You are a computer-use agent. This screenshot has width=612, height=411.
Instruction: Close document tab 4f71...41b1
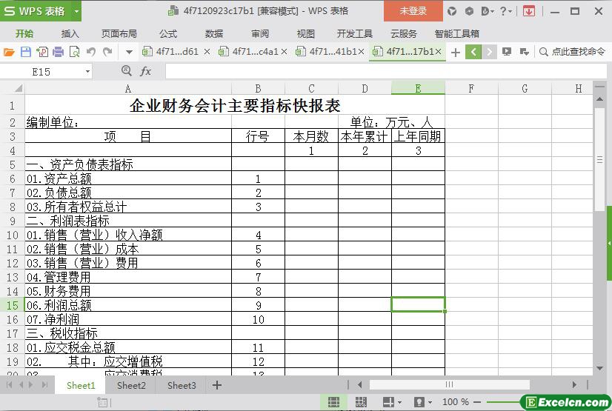(361, 52)
